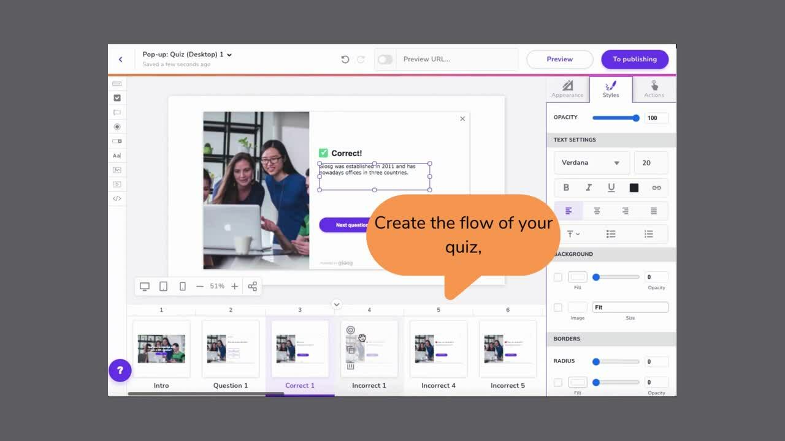Viewport: 785px width, 441px height.
Task: Toggle the Preview URL switch
Action: coord(385,59)
